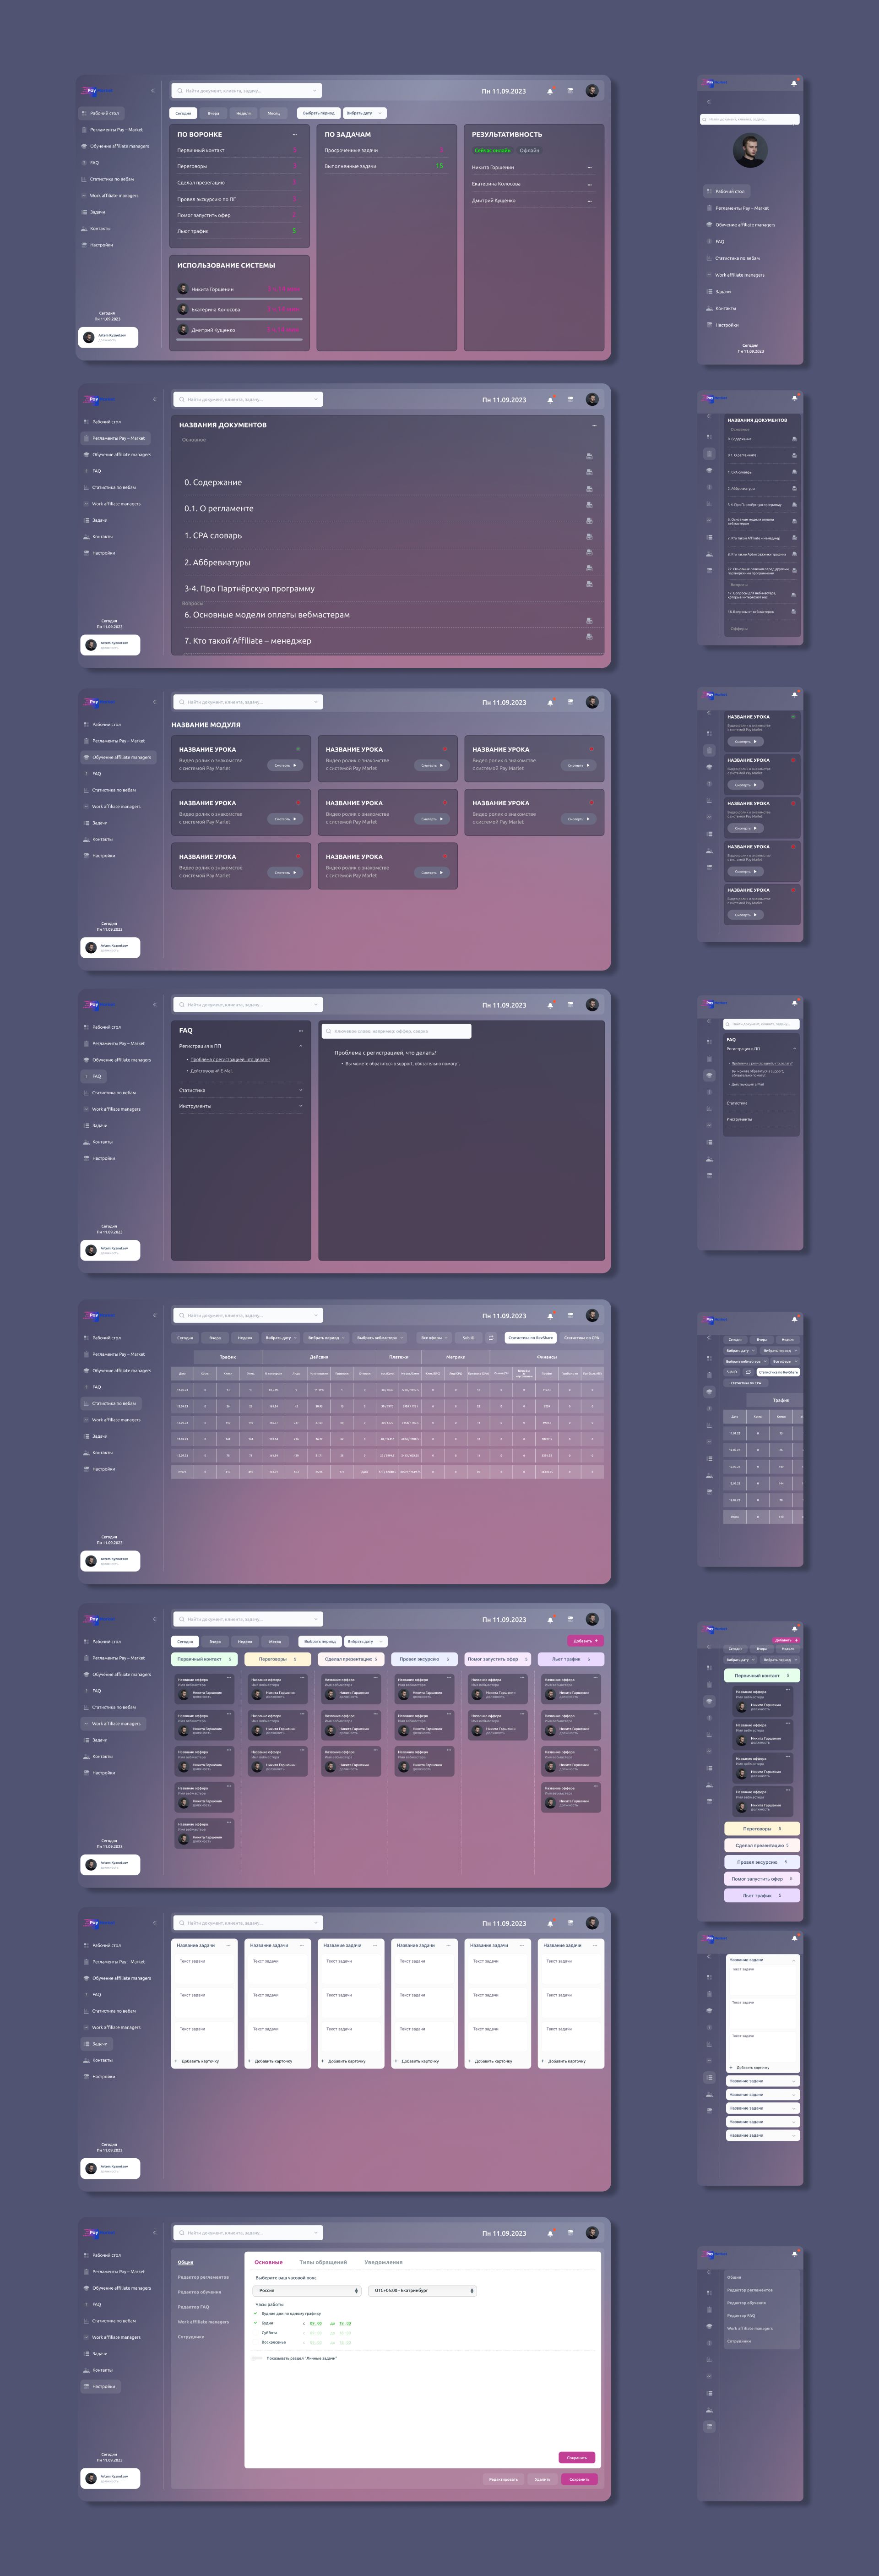Viewport: 879px width, 2576px height.
Task: Uncheck the 'Будни' working hours checkbox
Action: (256, 2323)
